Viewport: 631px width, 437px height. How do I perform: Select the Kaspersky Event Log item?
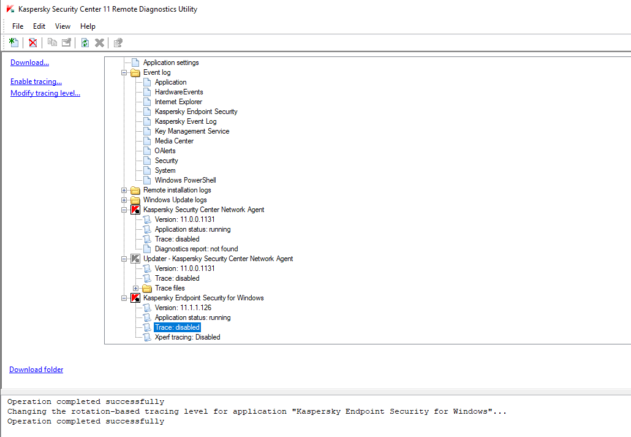pos(186,121)
